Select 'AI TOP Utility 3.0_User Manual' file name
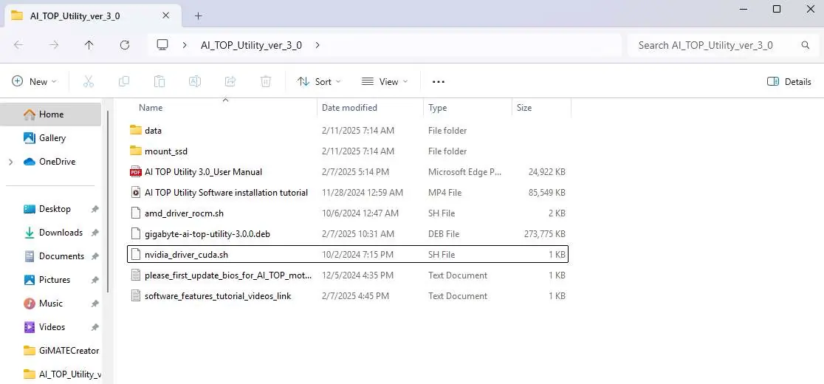Screen dimensions: 824x384 point(203,172)
